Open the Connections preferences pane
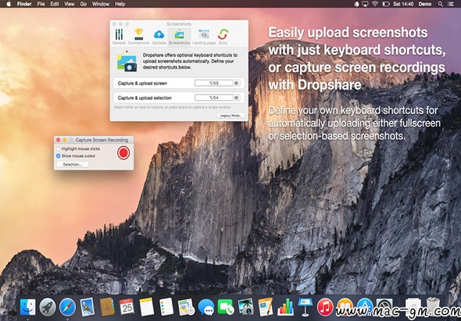Image resolution: width=461 pixels, height=321 pixels. click(139, 37)
